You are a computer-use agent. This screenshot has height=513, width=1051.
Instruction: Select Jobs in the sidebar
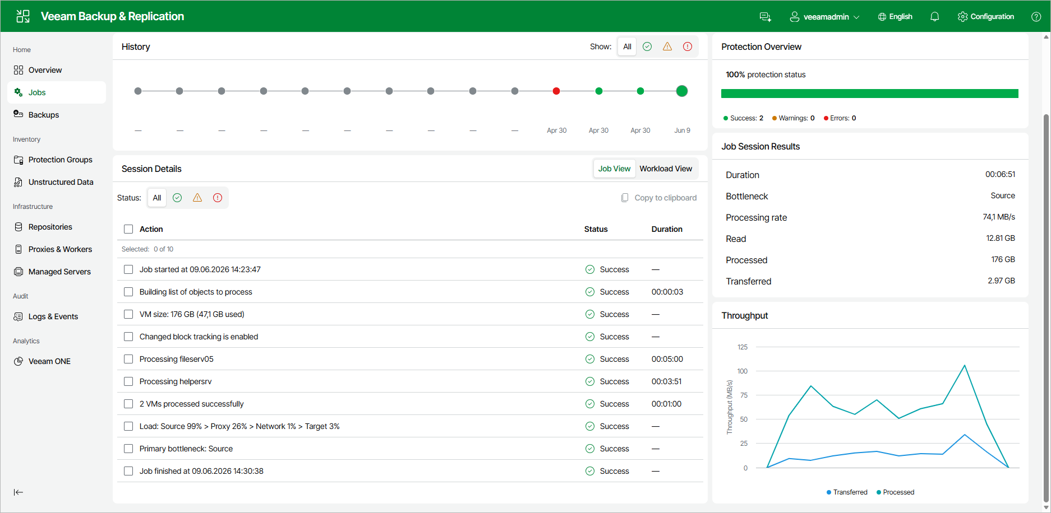click(57, 92)
